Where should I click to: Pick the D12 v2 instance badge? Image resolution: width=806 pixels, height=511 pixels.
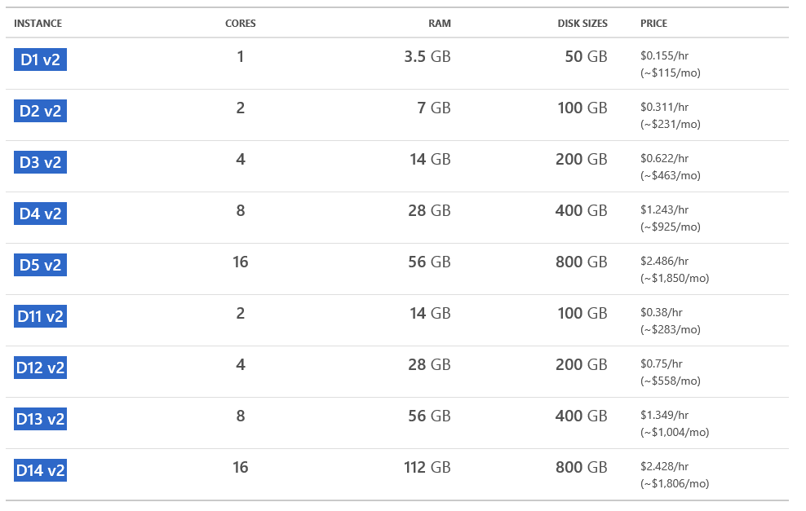(x=40, y=368)
